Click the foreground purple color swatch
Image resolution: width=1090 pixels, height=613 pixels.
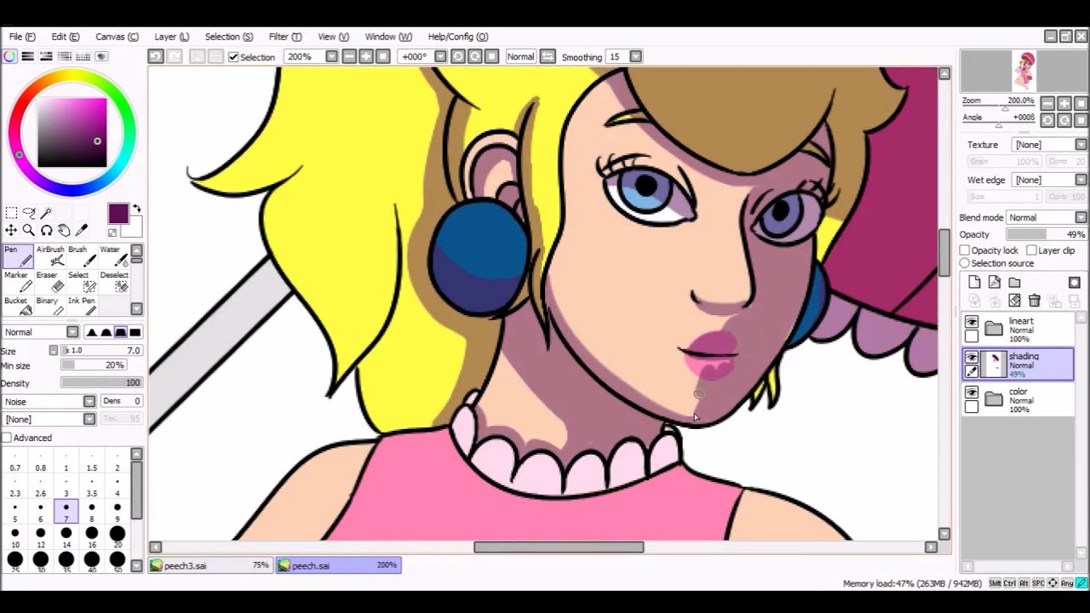click(118, 214)
